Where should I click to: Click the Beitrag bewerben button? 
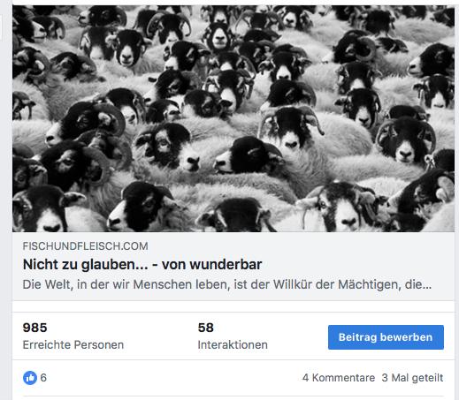(x=386, y=337)
